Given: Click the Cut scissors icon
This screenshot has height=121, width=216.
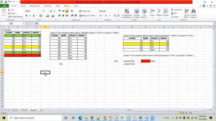Looking at the screenshot, I should point(9,10).
